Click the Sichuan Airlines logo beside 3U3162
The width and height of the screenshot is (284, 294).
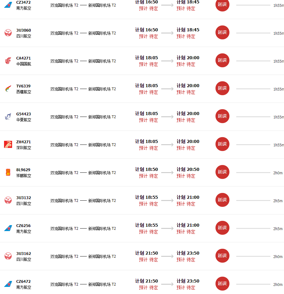coord(8,256)
